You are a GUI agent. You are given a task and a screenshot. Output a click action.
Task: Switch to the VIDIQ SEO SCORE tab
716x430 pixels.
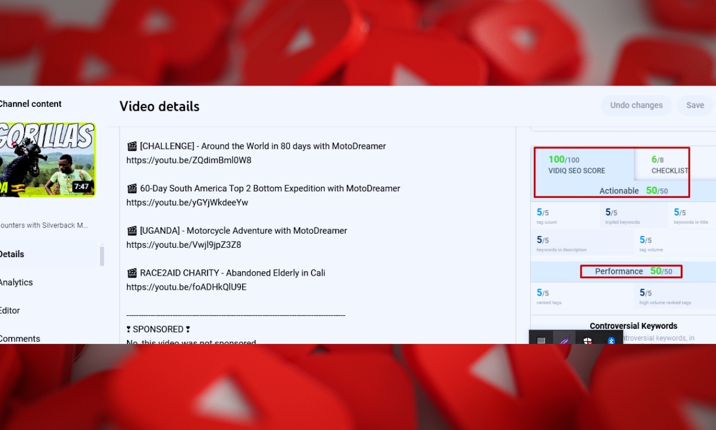click(582, 164)
